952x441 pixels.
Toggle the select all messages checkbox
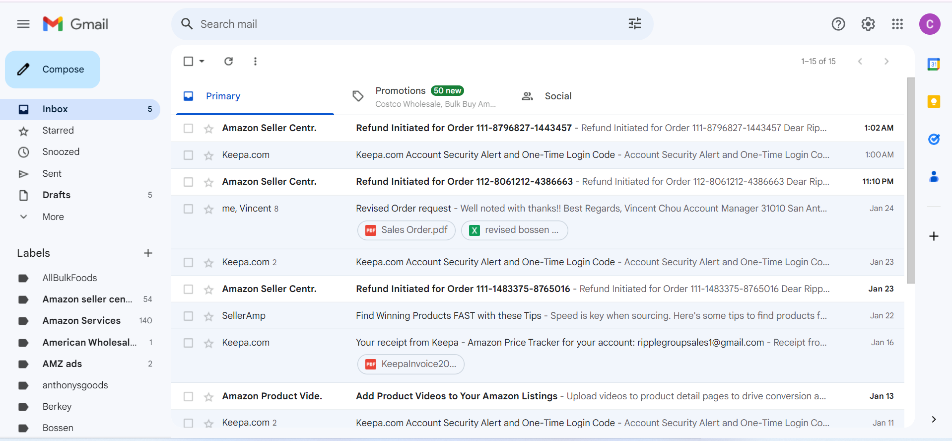coord(188,61)
